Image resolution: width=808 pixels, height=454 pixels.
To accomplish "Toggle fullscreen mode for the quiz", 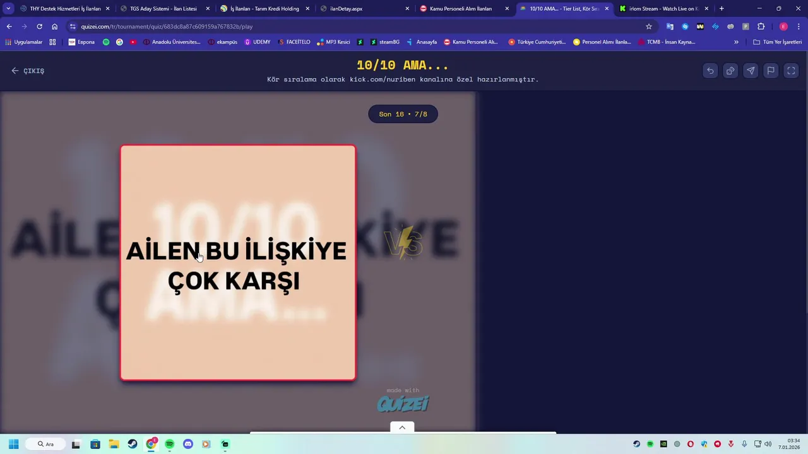I will [791, 71].
